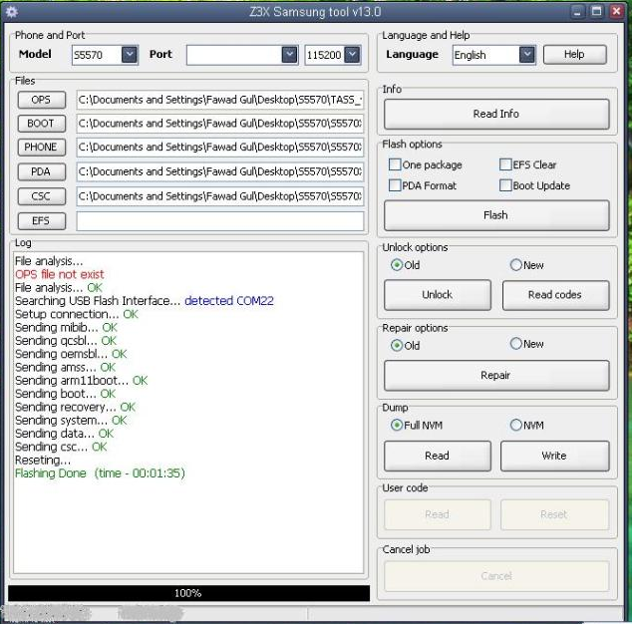Browse for the OPS file

pos(41,100)
